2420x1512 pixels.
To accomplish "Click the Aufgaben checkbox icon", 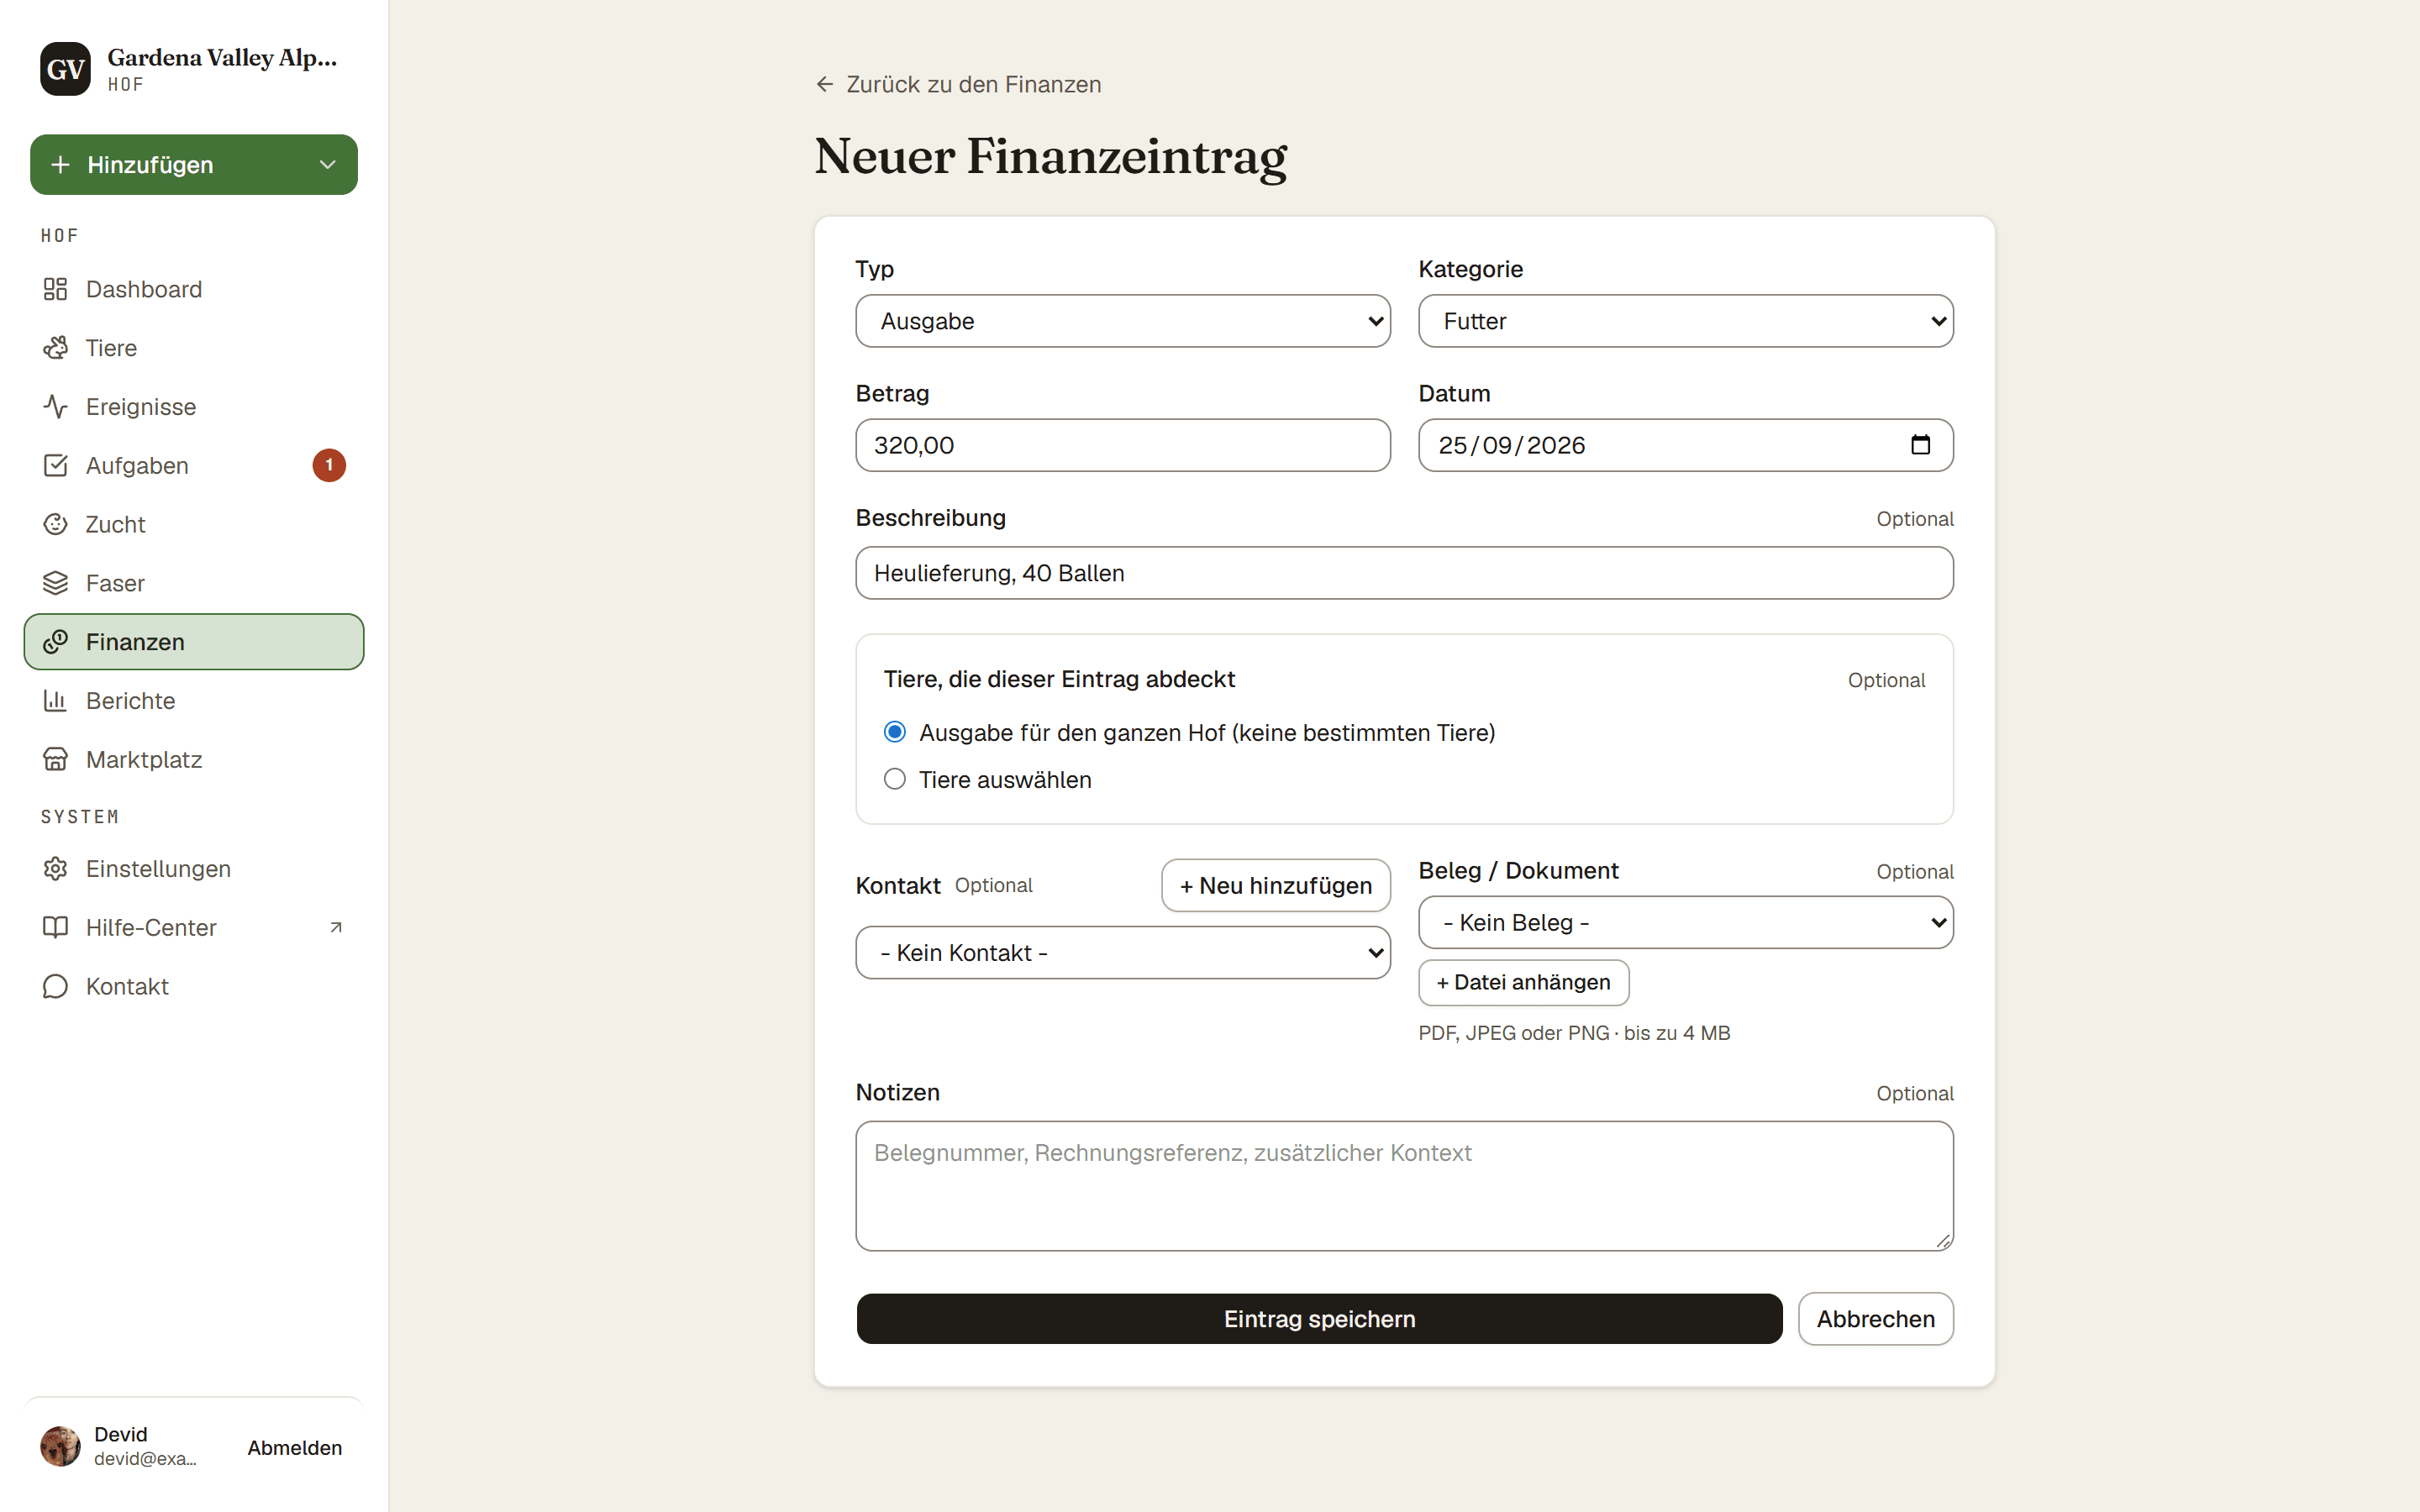I will point(55,466).
